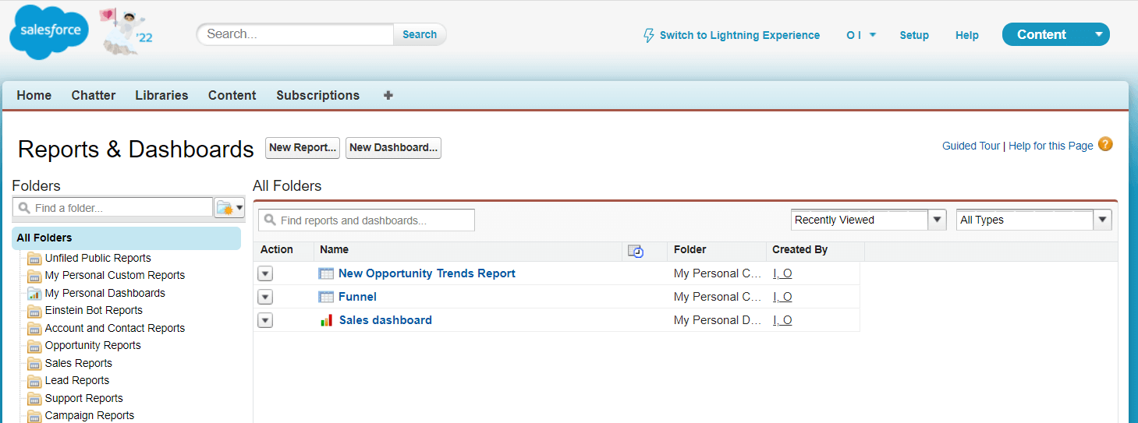
Task: Click the folder icon for Account and Contact Reports
Action: 34,328
